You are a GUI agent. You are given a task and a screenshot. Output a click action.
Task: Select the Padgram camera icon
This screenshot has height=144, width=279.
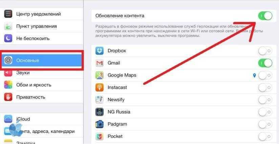click(100, 124)
